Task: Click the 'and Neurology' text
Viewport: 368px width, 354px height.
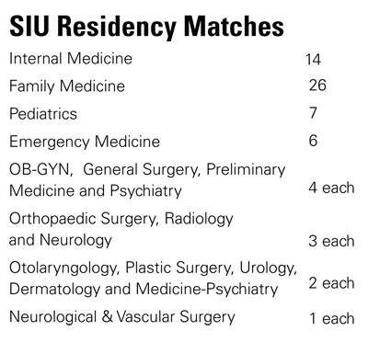Action: click(61, 240)
